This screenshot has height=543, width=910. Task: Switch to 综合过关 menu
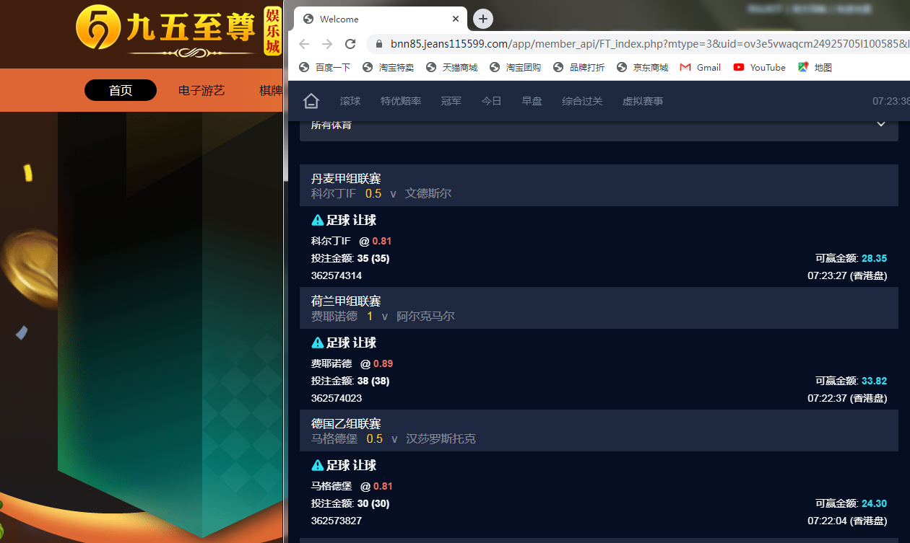(582, 101)
